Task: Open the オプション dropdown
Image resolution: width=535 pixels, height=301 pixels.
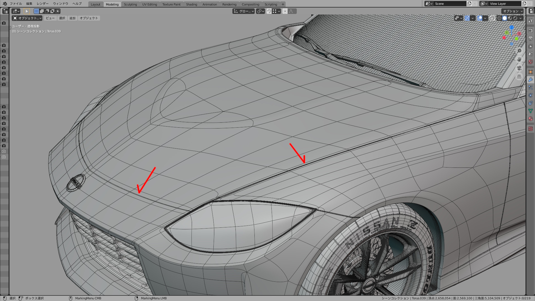Action: click(513, 11)
